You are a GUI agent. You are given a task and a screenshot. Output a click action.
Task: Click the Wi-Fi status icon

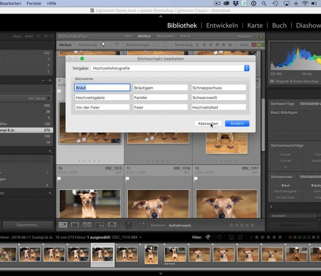(x=305, y=3)
